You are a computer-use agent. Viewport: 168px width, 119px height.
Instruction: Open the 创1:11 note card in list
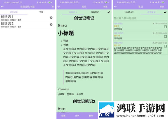[x=141, y=36]
